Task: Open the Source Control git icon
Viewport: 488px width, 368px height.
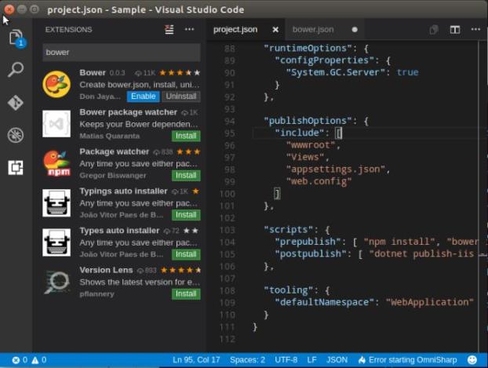Action: coord(16,103)
